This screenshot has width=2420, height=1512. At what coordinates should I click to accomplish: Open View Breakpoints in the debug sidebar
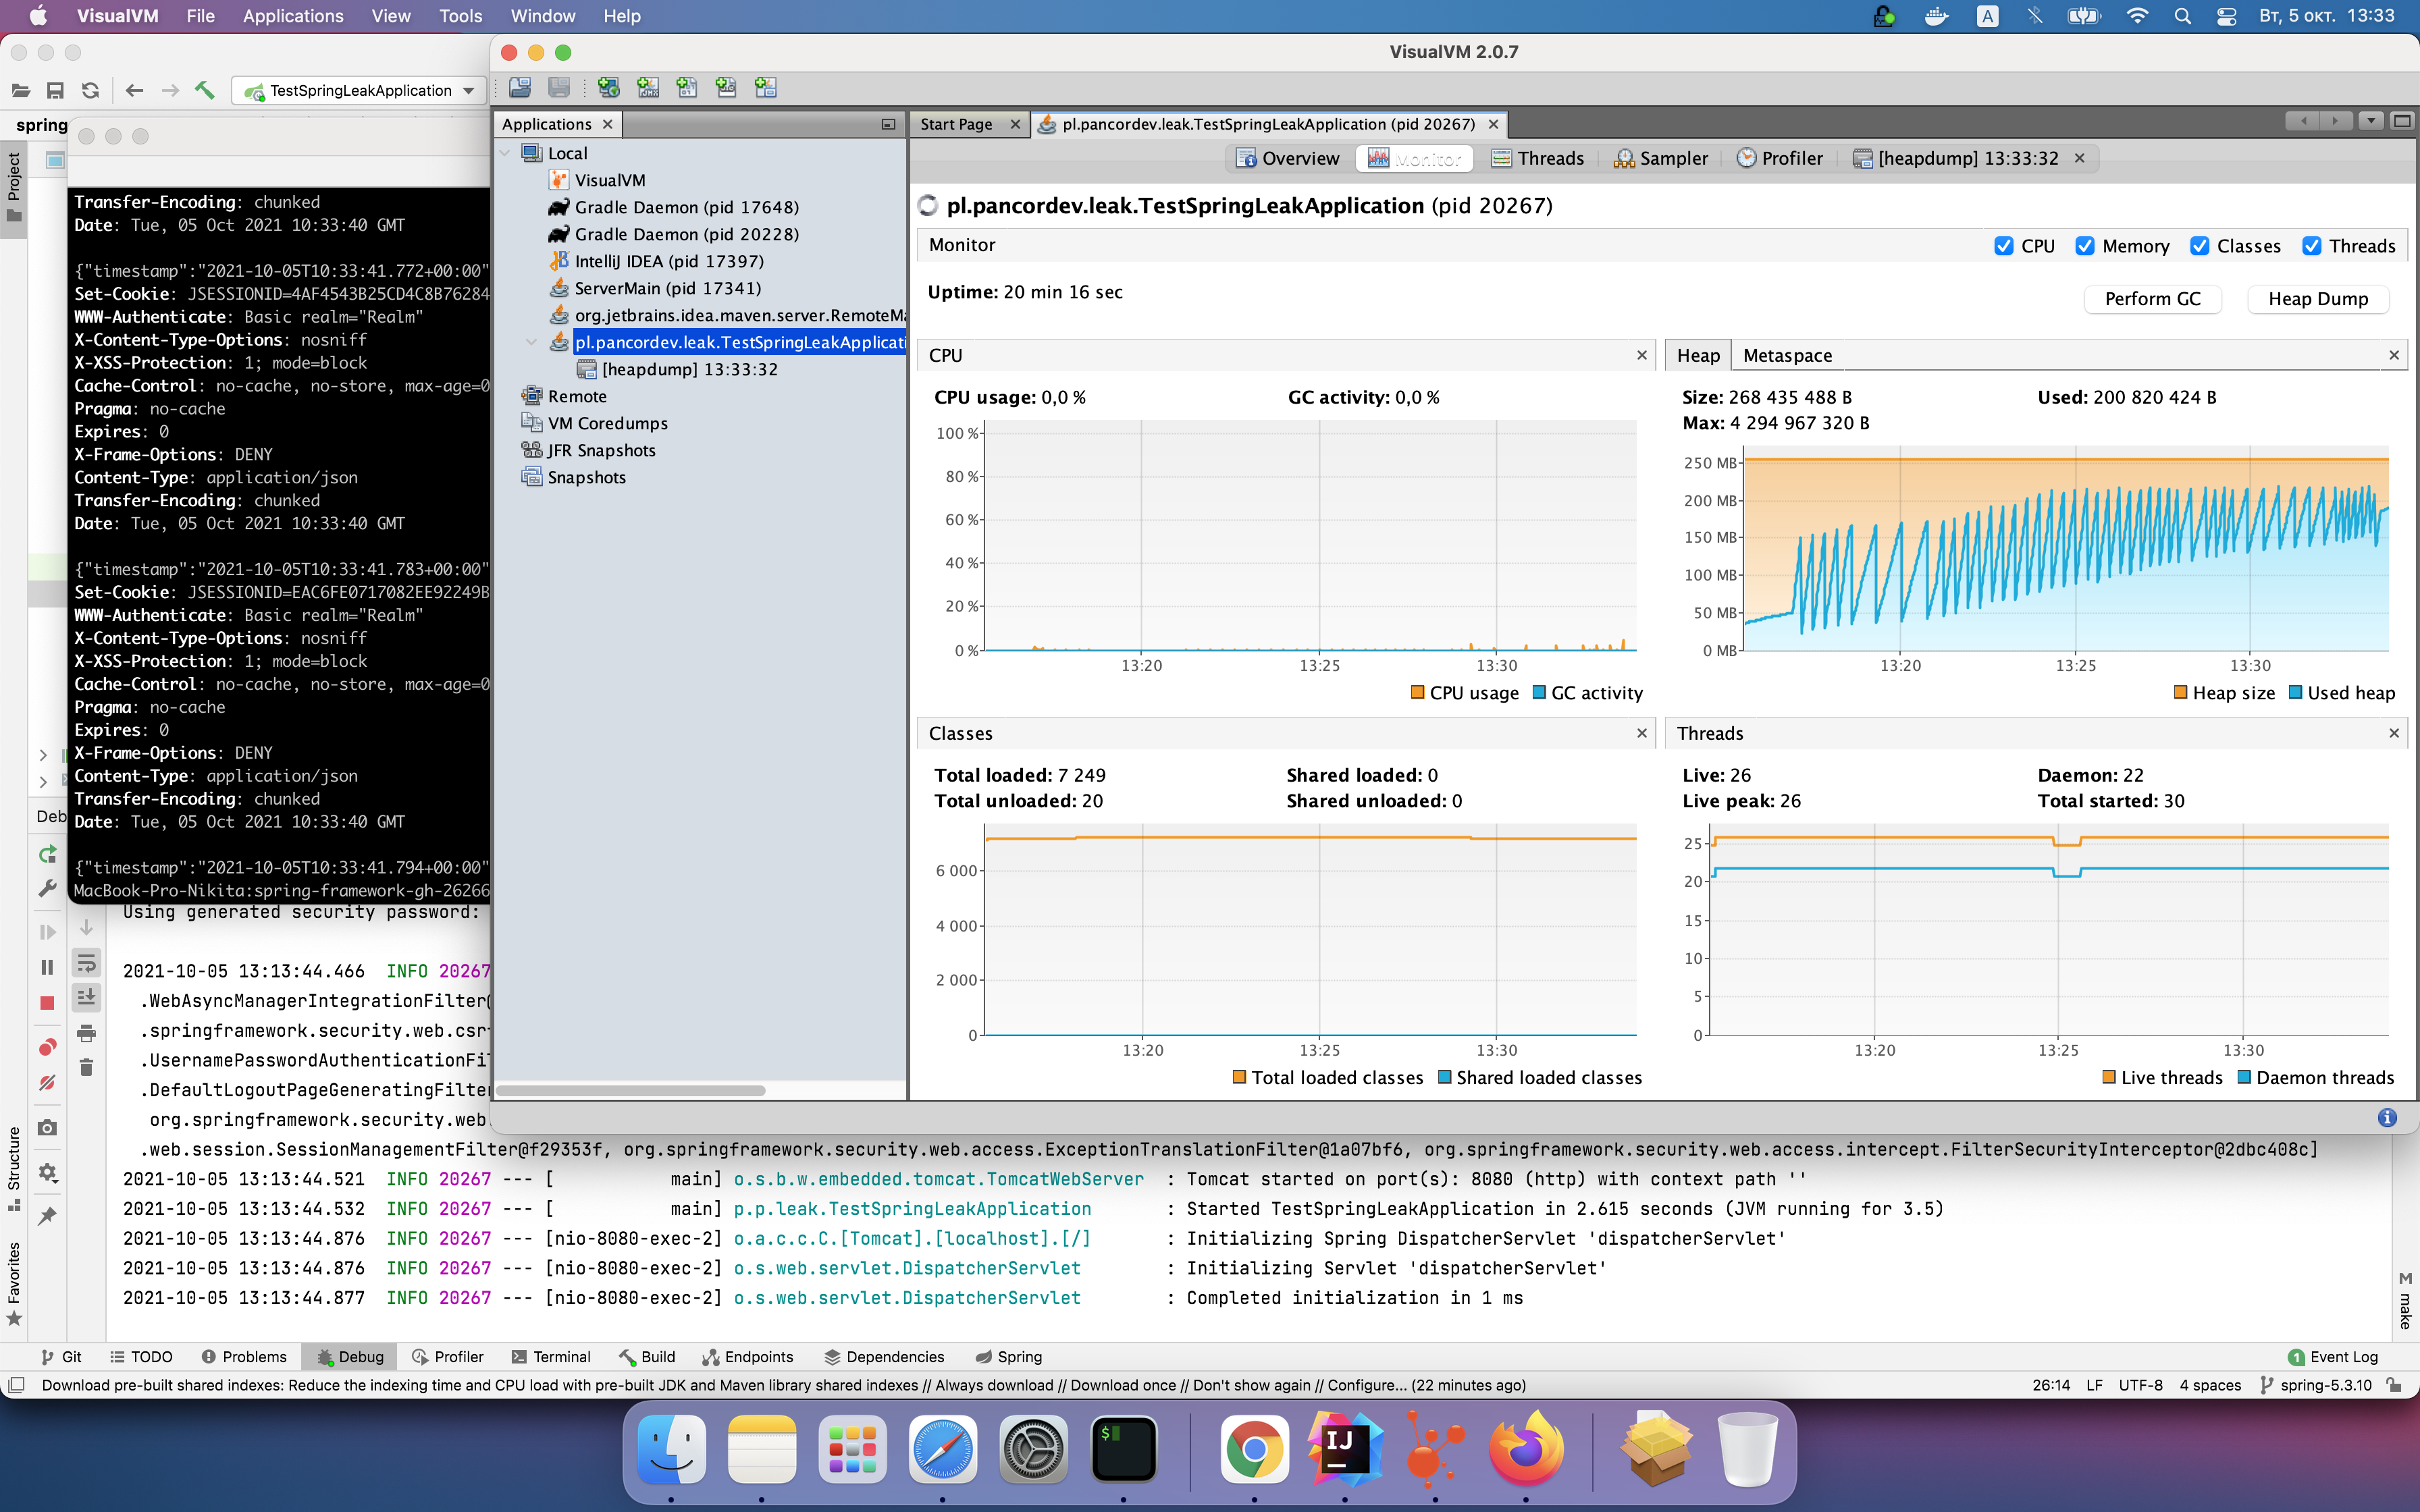(x=47, y=1047)
